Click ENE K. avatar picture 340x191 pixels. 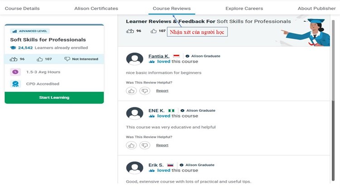(135, 113)
